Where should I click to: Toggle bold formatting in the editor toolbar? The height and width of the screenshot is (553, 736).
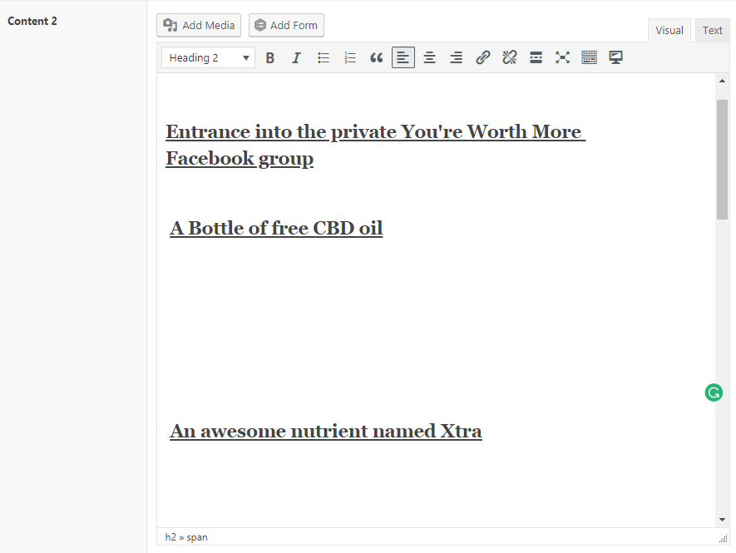coord(270,57)
